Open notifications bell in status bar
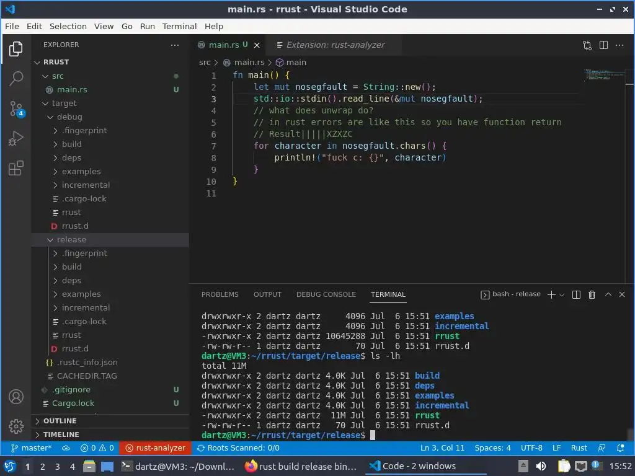The height and width of the screenshot is (476, 635). pos(620,447)
